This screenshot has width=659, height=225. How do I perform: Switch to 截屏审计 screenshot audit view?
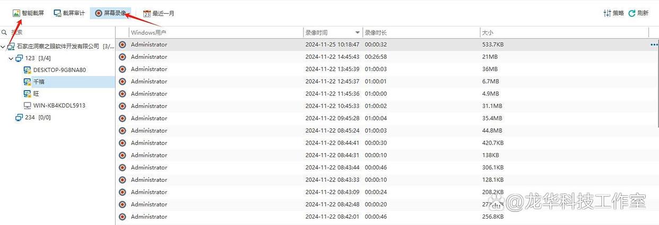(x=70, y=13)
